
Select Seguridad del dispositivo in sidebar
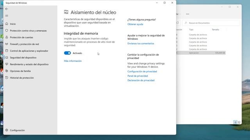[23, 58]
